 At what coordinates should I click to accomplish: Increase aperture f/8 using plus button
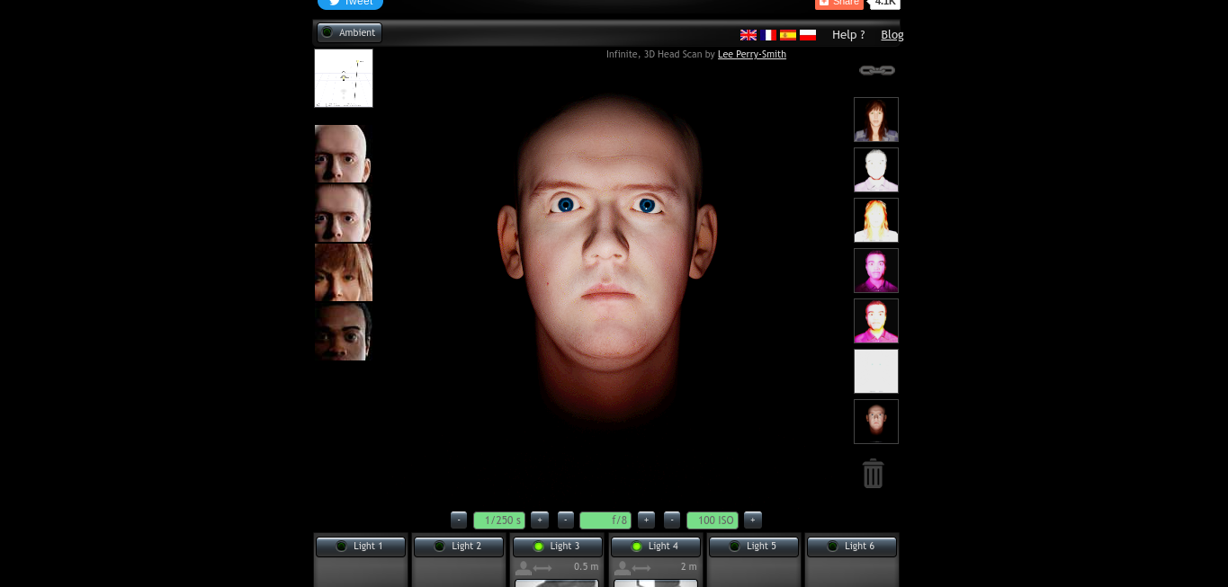click(646, 520)
